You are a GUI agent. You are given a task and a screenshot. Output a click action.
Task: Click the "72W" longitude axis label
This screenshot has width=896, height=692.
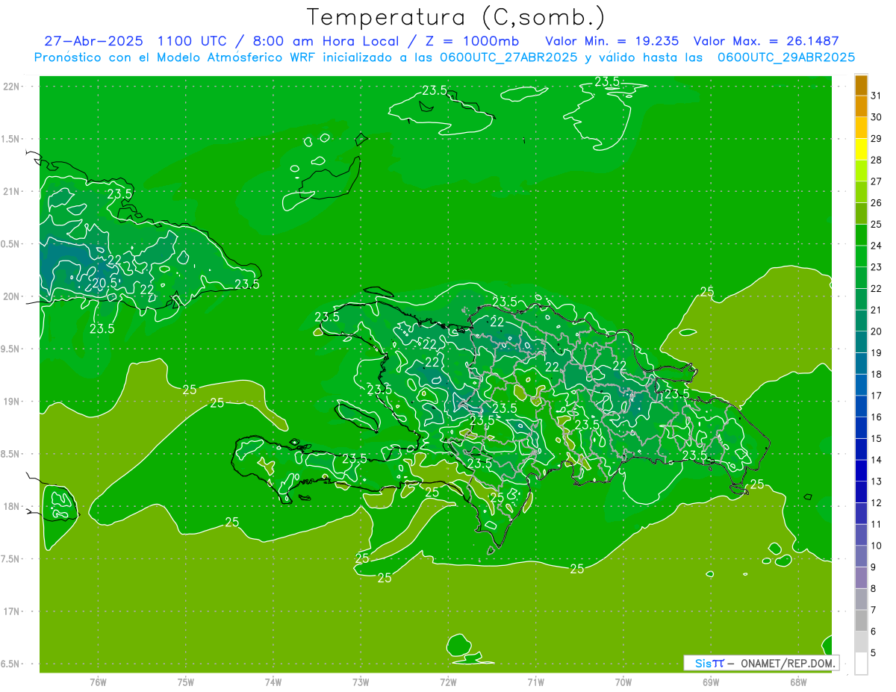tap(448, 682)
